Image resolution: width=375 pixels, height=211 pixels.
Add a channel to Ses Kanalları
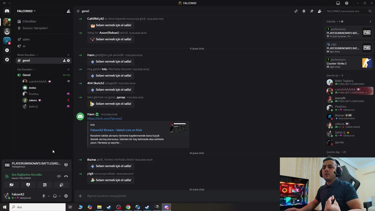(68, 69)
